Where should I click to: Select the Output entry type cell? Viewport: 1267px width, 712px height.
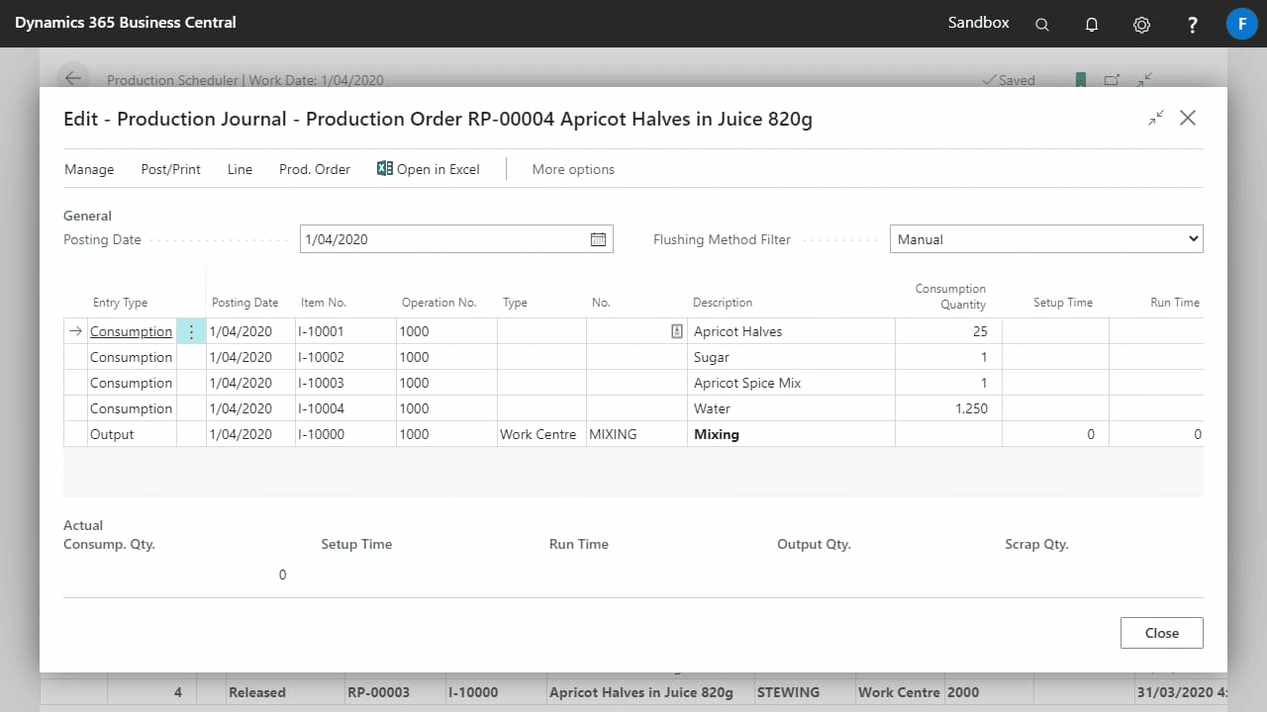click(132, 434)
